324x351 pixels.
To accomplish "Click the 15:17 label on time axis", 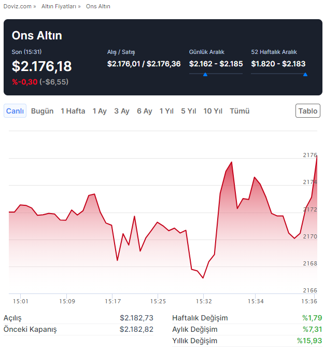I will point(112,301).
